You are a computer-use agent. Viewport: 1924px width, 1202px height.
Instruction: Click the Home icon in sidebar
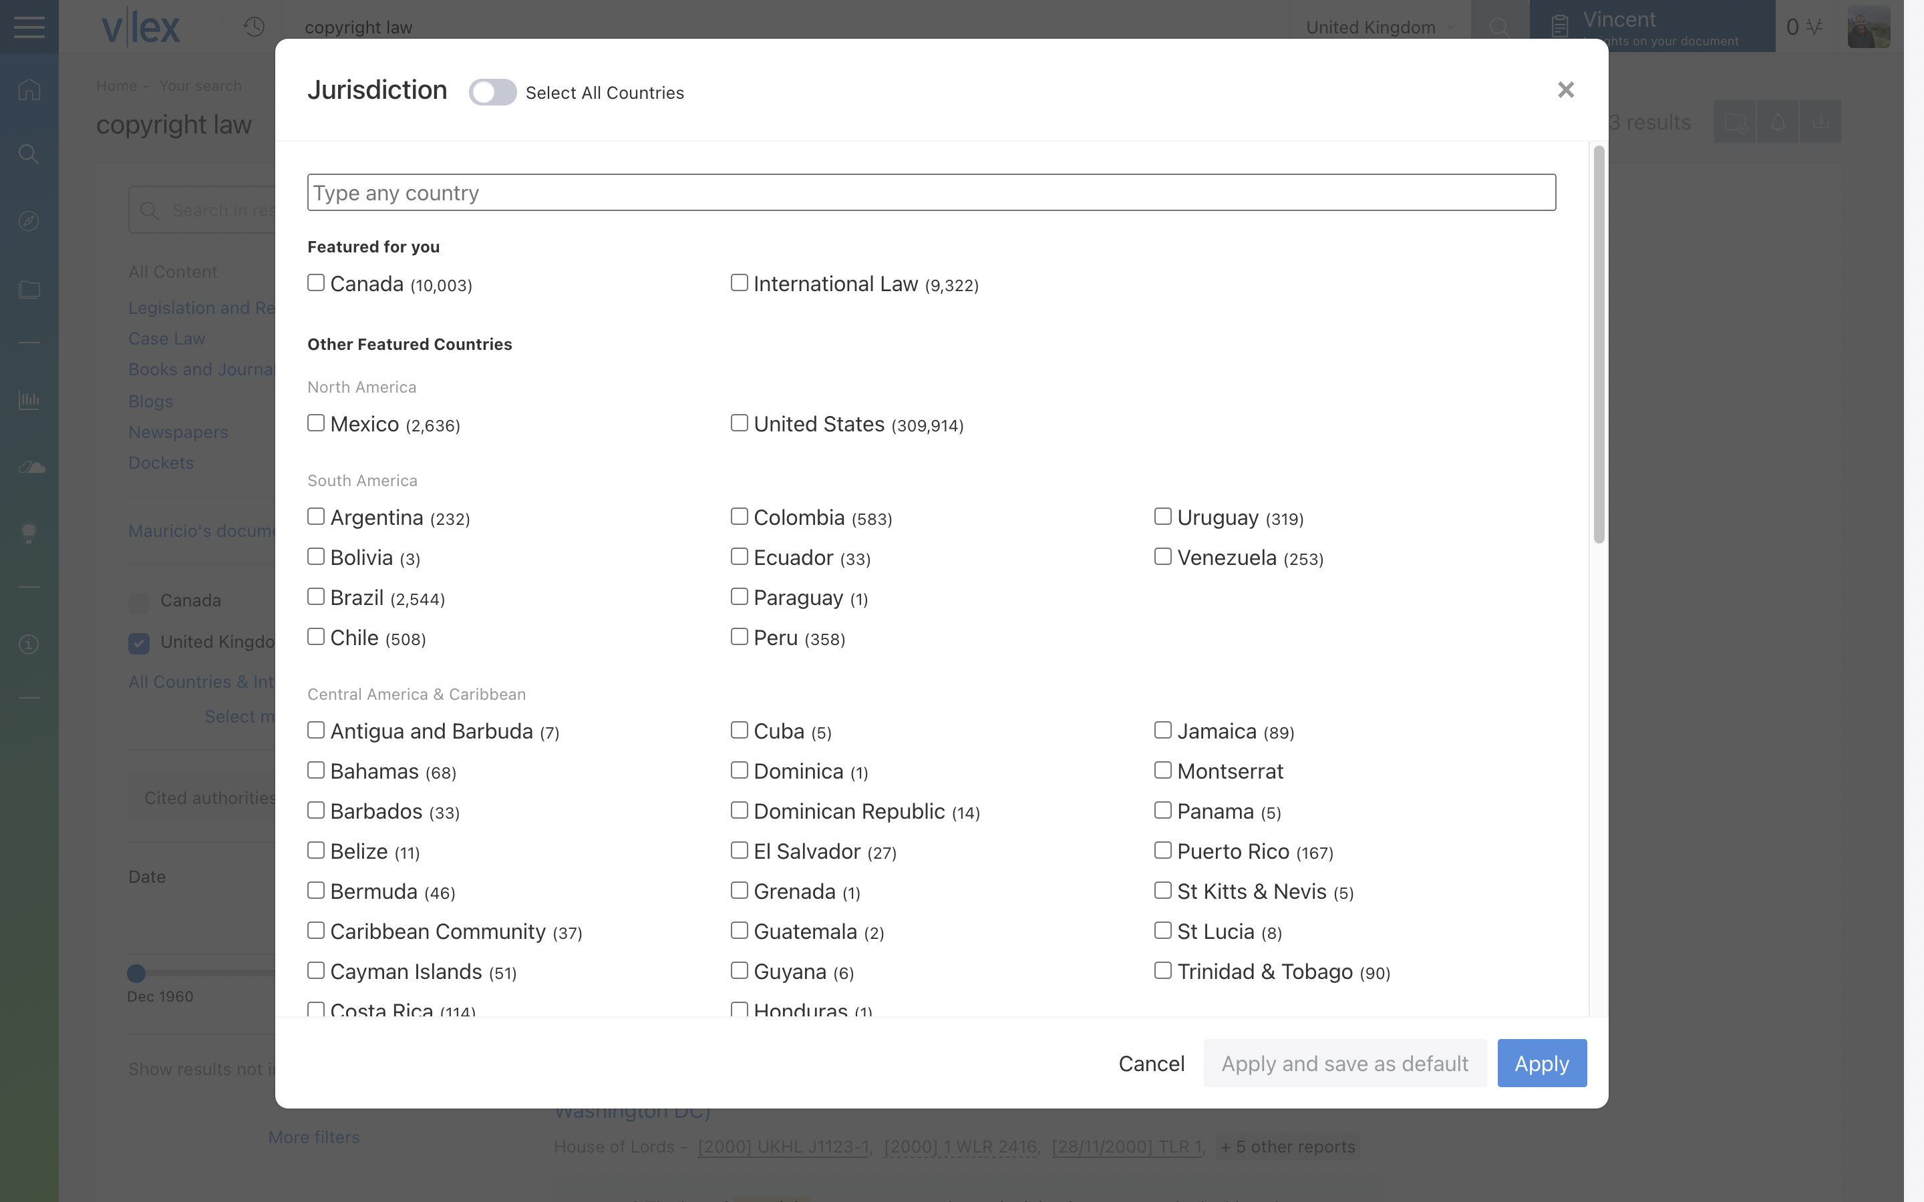(29, 89)
